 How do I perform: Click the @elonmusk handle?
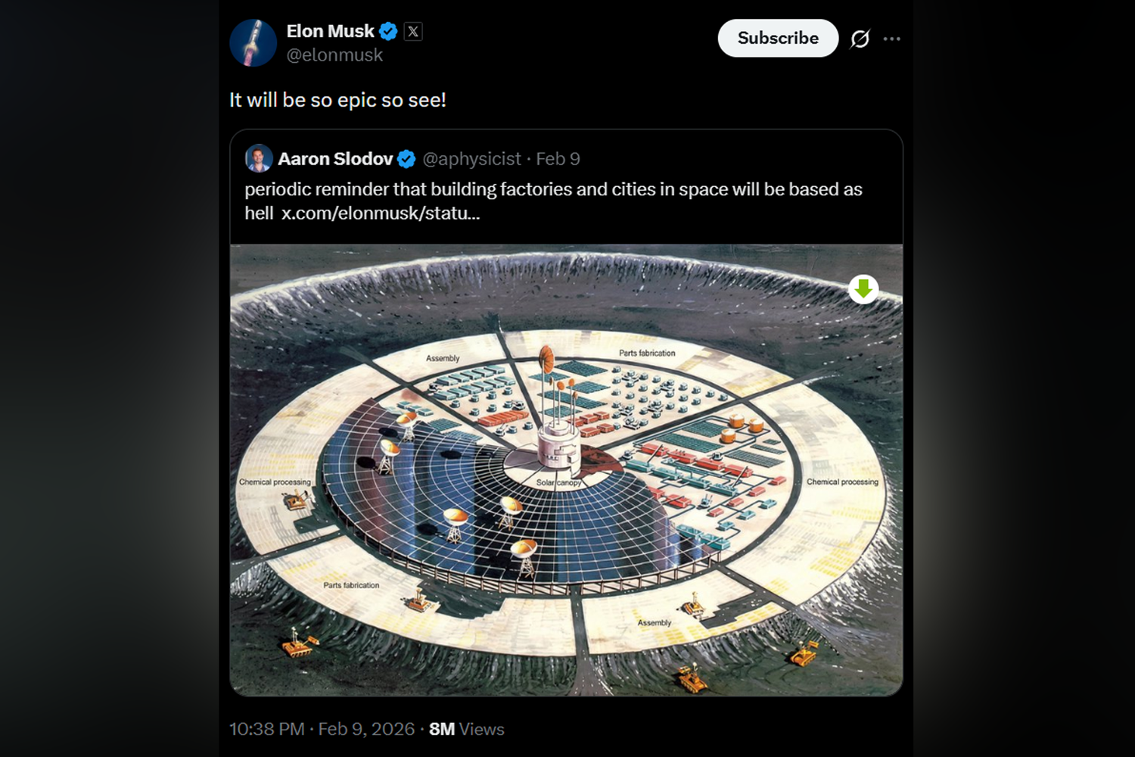click(334, 55)
